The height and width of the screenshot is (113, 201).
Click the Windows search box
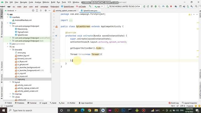click(33, 110)
